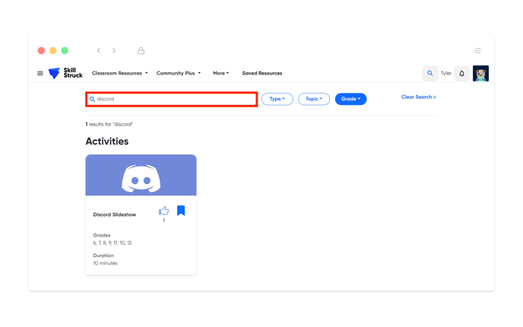Click the results for discord text
The image size is (523, 327).
tap(109, 124)
